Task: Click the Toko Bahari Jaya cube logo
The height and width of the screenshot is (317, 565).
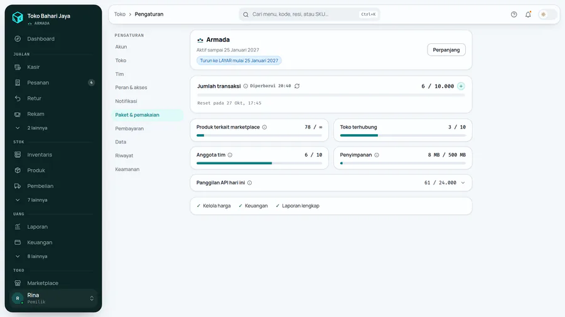Action: pos(18,18)
